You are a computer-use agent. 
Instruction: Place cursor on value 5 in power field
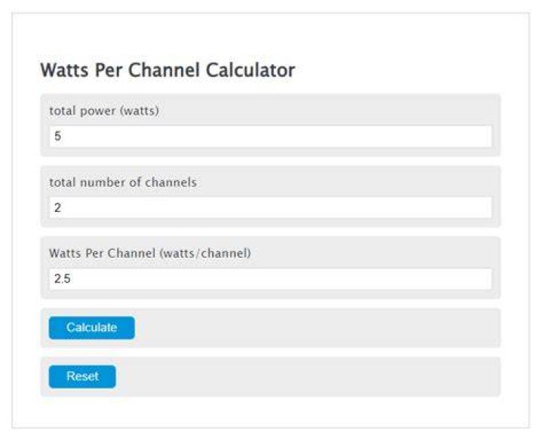coord(58,136)
